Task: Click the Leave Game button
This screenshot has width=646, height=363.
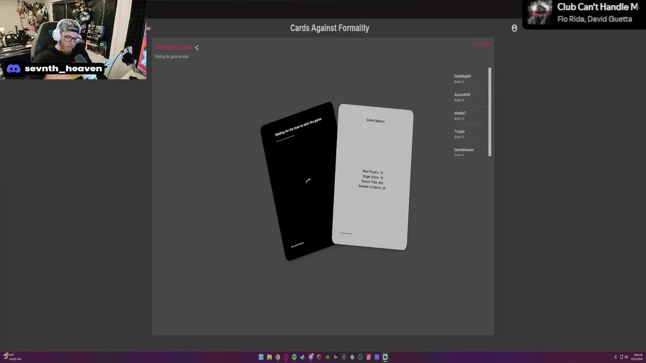Action: 481,44
